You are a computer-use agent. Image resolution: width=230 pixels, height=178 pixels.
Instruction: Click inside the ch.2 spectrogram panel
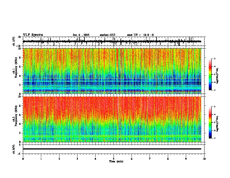tap(112, 119)
